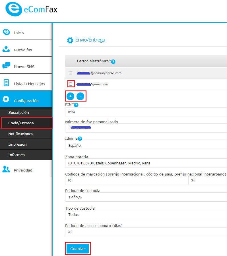
Task: Click the Correo electrónico column header
Action: pos(94,61)
